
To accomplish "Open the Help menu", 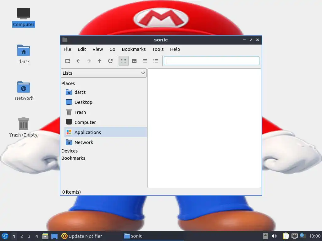I will (175, 49).
